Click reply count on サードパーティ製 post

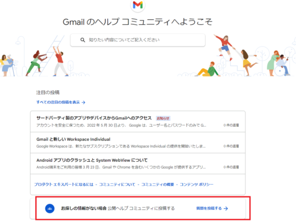click(231, 125)
